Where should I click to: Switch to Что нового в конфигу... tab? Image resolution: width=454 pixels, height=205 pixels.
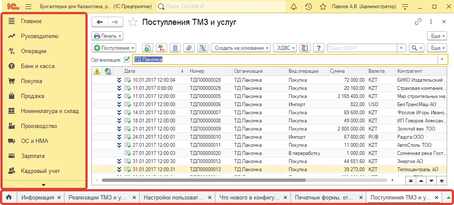[249, 197]
